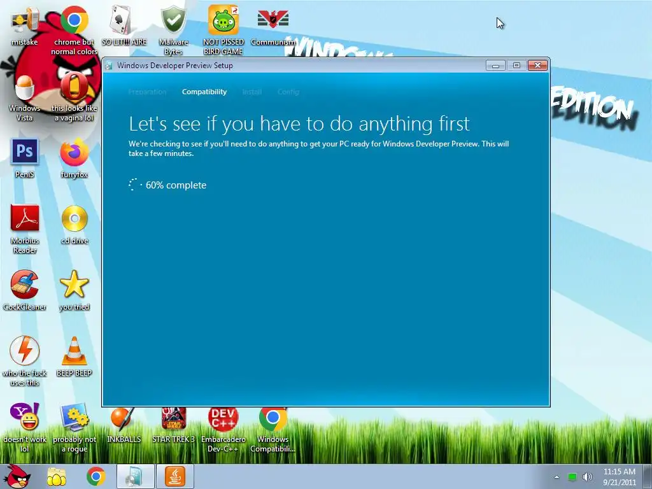
Task: Open the clock showing 11:15 AM
Action: coord(619,477)
